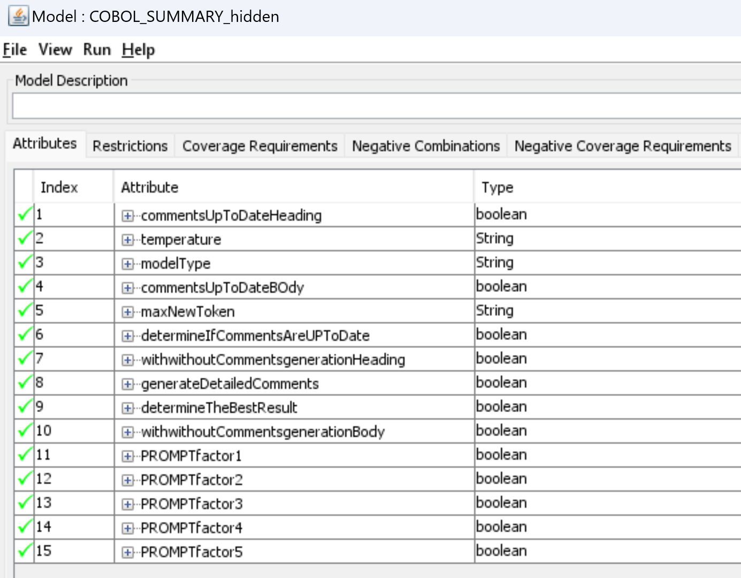
Task: Click the green checkmark on row 9
Action: pos(25,407)
